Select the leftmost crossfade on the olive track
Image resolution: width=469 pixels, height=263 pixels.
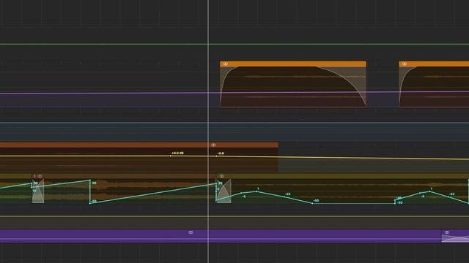pyautogui.click(x=38, y=191)
